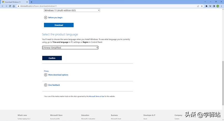Screen dimensions: 224x121
Task: Bookmark this page with the star
Action: [x=202, y=6]
